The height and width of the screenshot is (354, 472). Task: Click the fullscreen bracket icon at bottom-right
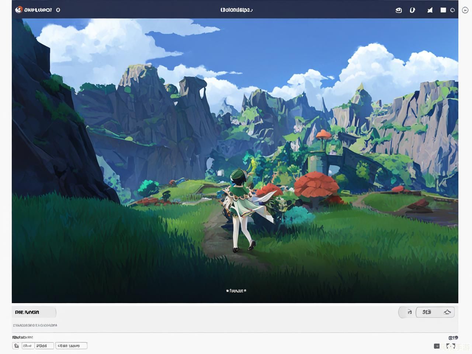point(450,346)
